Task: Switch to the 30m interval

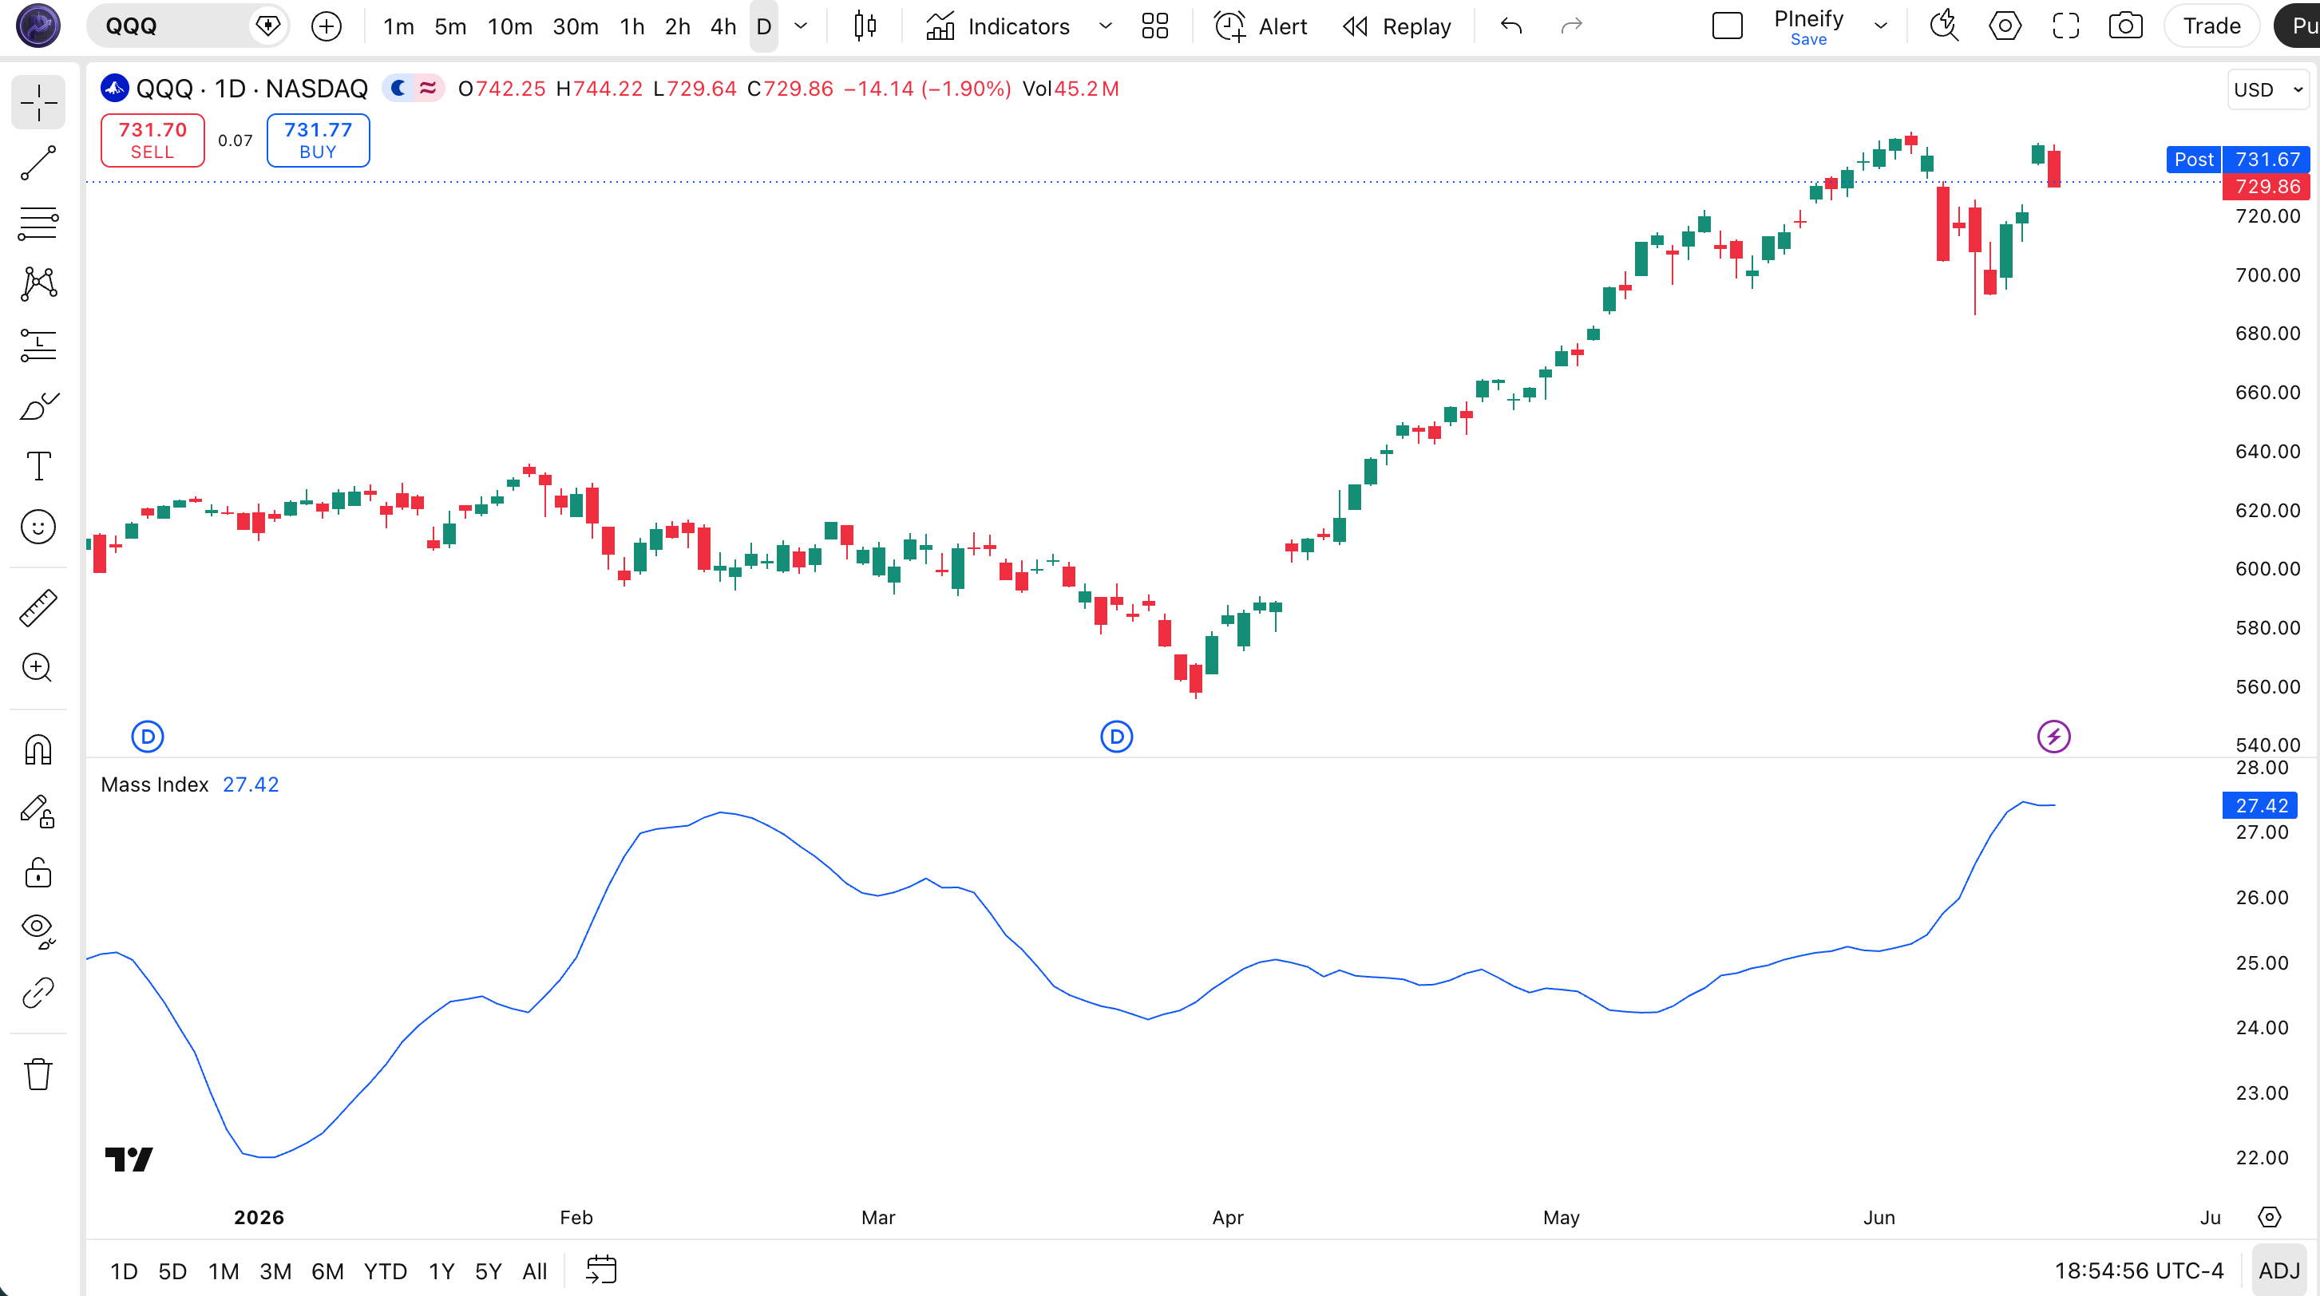Action: pyautogui.click(x=576, y=26)
